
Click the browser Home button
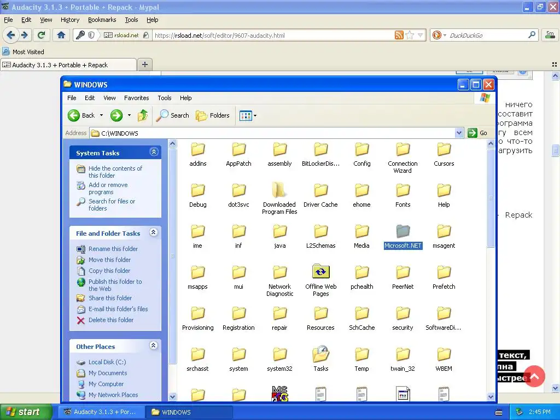tap(61, 35)
